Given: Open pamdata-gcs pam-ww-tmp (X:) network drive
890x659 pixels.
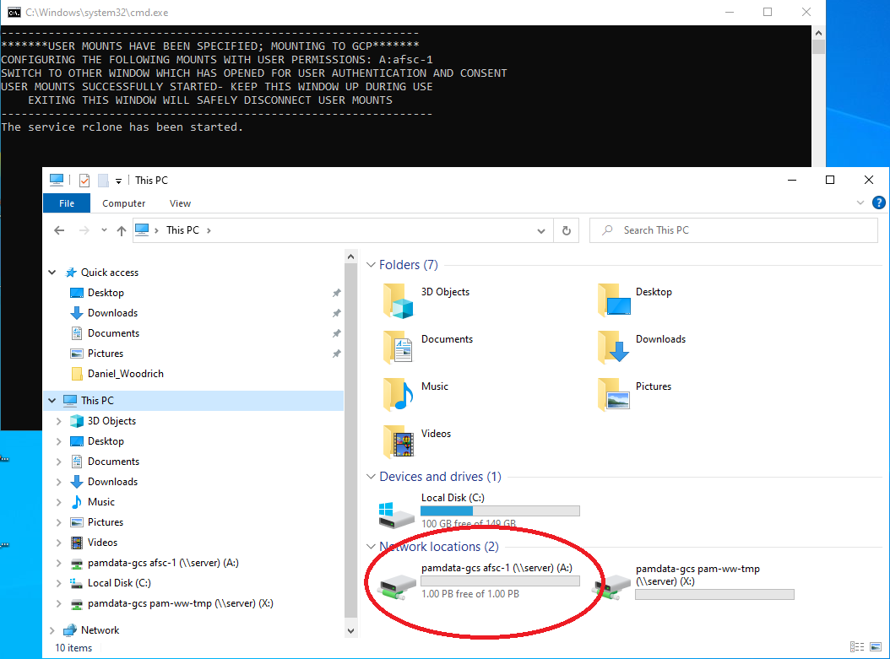Looking at the screenshot, I should tap(612, 584).
